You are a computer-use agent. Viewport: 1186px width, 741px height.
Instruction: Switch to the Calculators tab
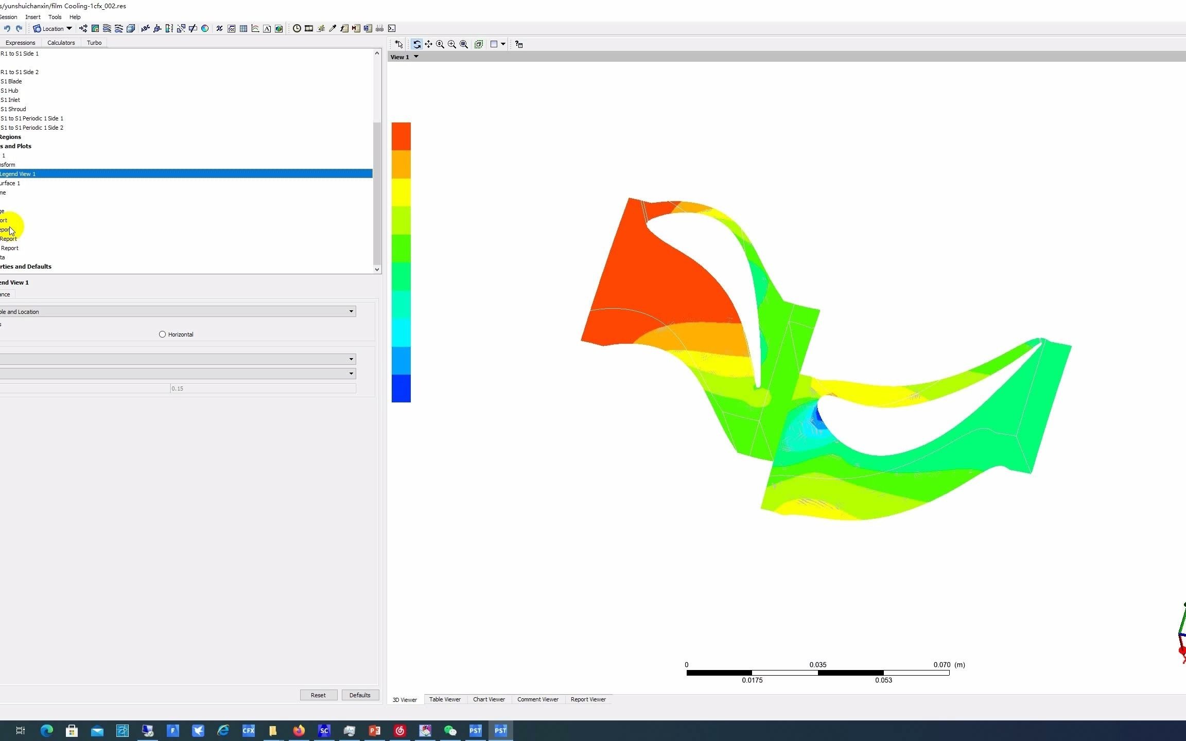[61, 43]
